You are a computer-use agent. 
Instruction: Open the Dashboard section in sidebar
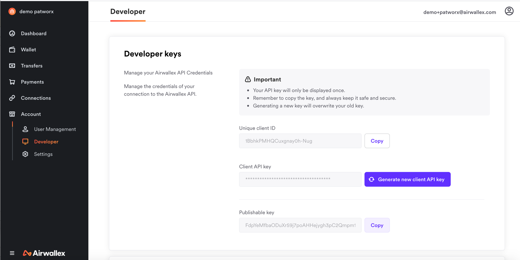click(34, 33)
